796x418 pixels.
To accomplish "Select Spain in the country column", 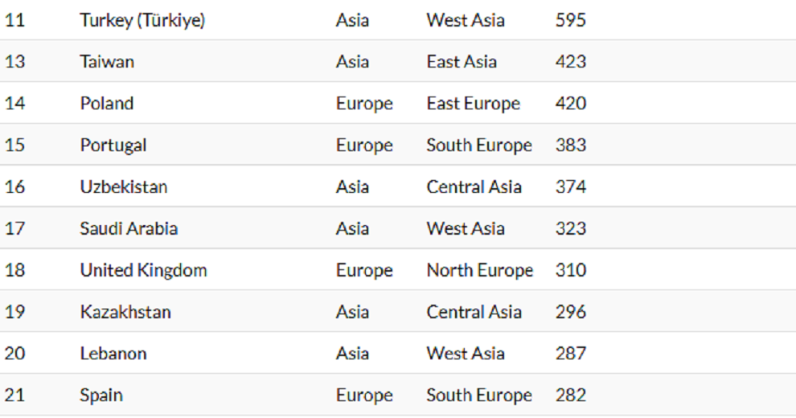I will click(x=101, y=396).
